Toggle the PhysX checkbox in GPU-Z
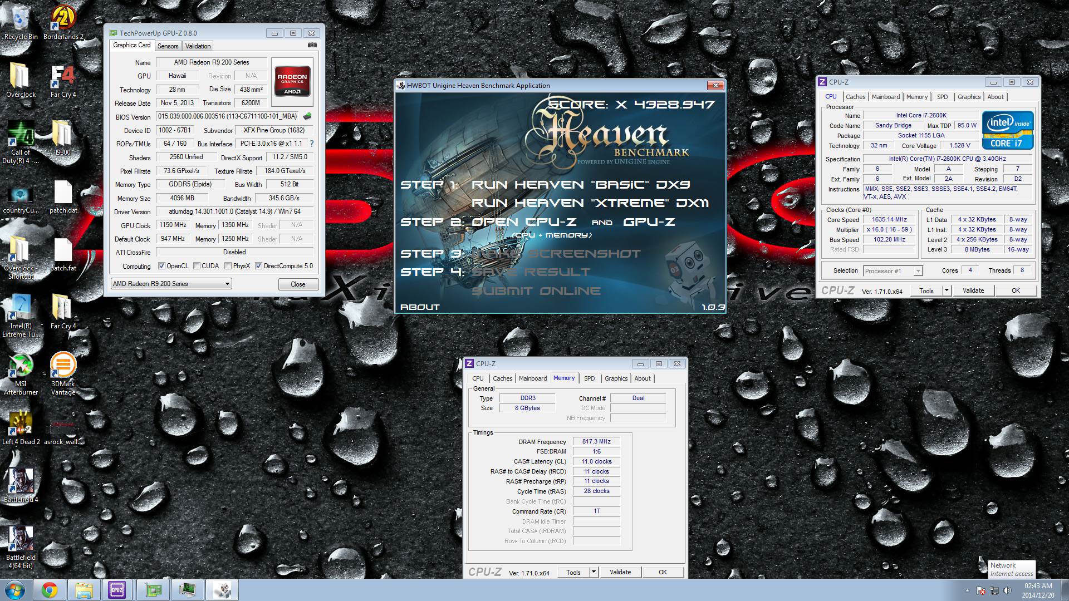Screen dimensions: 1069x601 tap(228, 266)
